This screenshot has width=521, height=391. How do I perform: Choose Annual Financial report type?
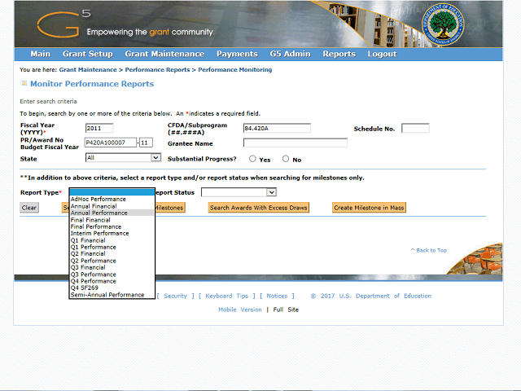click(112, 206)
